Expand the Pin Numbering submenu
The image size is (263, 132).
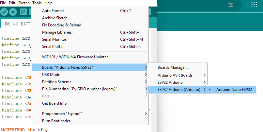pyautogui.click(x=90, y=89)
